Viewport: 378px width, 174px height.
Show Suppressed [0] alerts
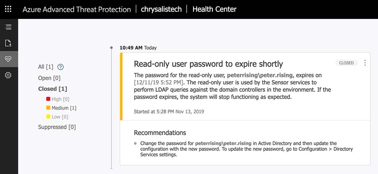click(57, 127)
